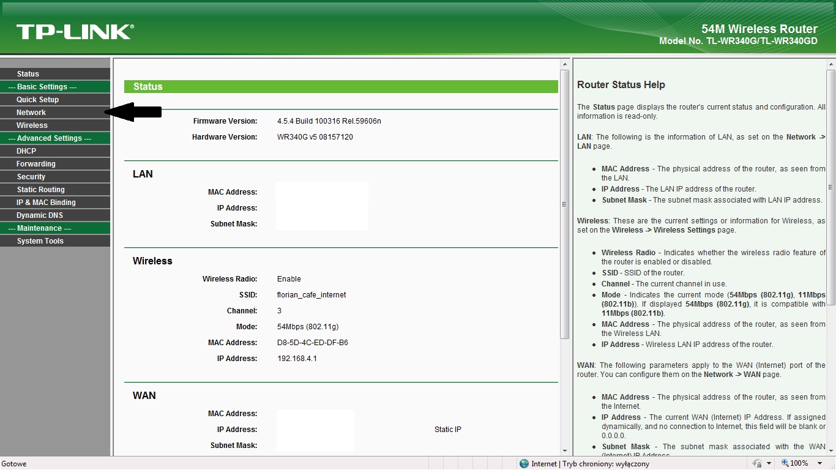Click the '--- Basic Settings ---' section header

(x=55, y=87)
